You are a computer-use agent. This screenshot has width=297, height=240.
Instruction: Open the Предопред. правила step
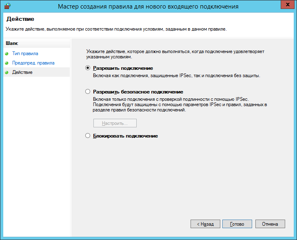[x=33, y=63]
